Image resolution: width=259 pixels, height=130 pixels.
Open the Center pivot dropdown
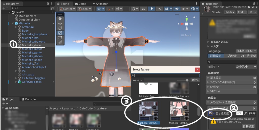67,9
